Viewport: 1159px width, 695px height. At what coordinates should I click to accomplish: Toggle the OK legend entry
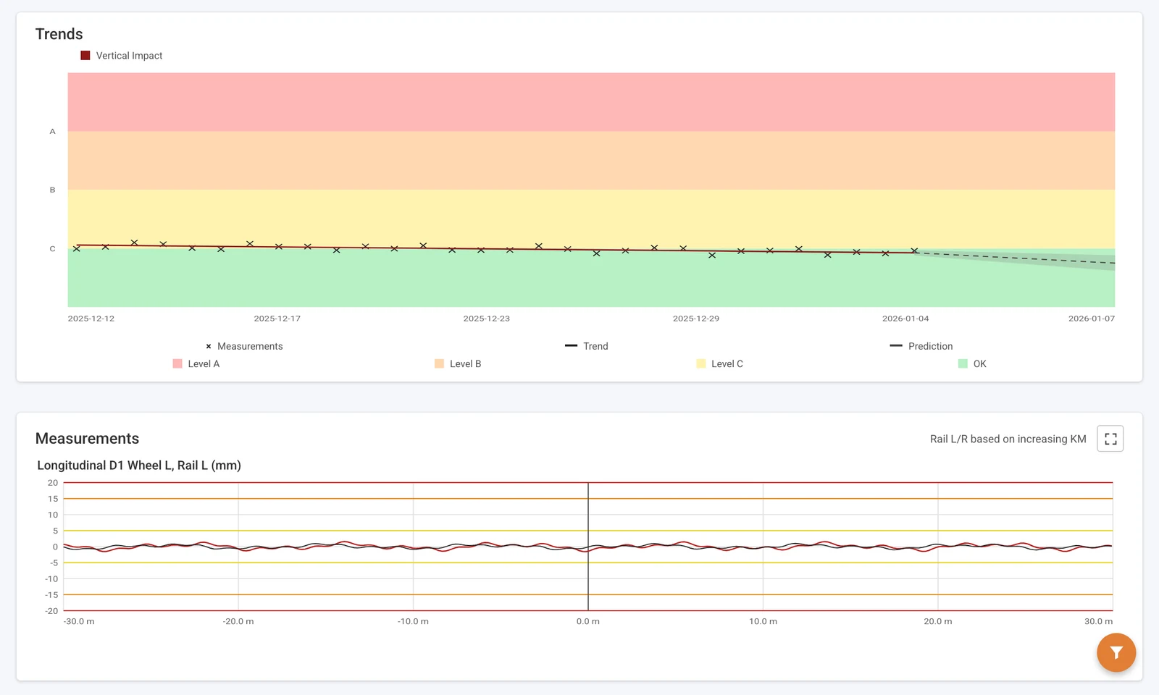[972, 363]
